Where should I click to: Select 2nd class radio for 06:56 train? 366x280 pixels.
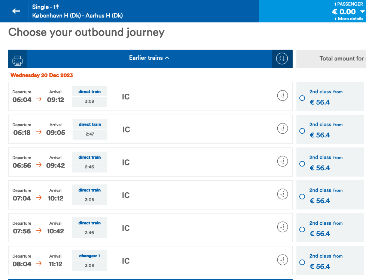click(x=302, y=164)
